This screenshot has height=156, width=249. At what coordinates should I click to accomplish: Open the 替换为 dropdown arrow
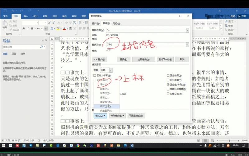click(187, 45)
